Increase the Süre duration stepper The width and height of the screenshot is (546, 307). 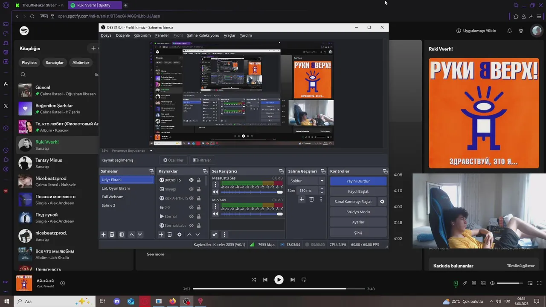[x=322, y=189]
